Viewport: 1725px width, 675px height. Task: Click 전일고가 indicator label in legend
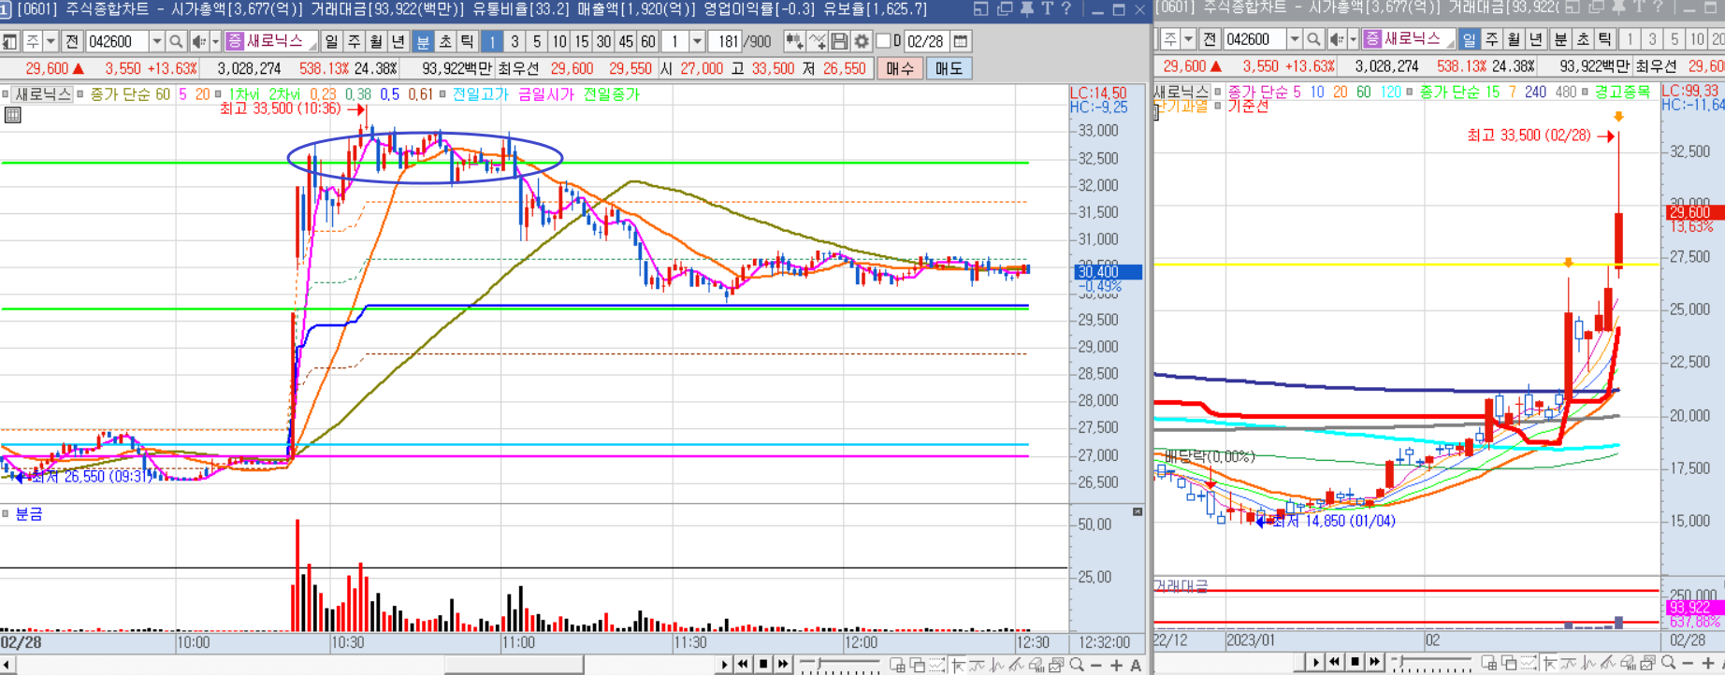coord(480,94)
